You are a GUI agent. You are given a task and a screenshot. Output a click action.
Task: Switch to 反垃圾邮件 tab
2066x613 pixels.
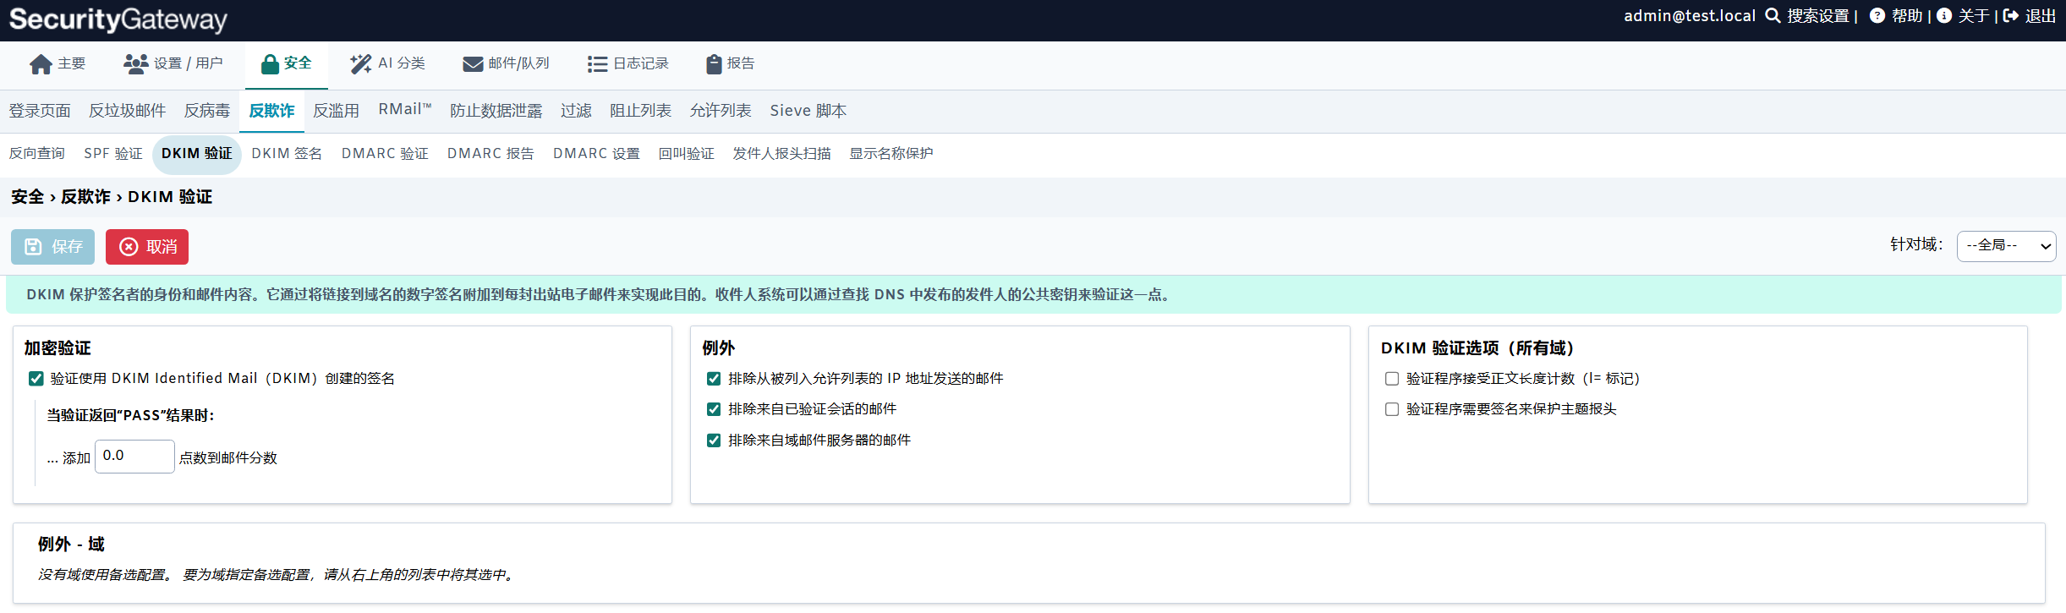point(128,111)
